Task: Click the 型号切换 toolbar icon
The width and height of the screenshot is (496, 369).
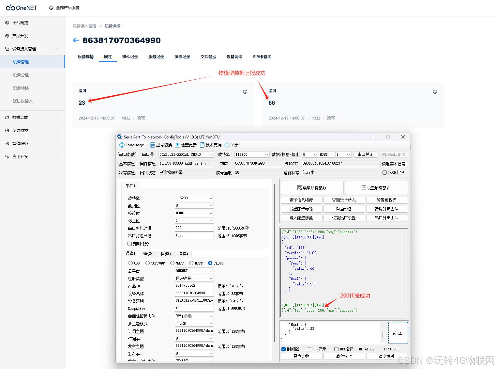Action: tap(152, 145)
